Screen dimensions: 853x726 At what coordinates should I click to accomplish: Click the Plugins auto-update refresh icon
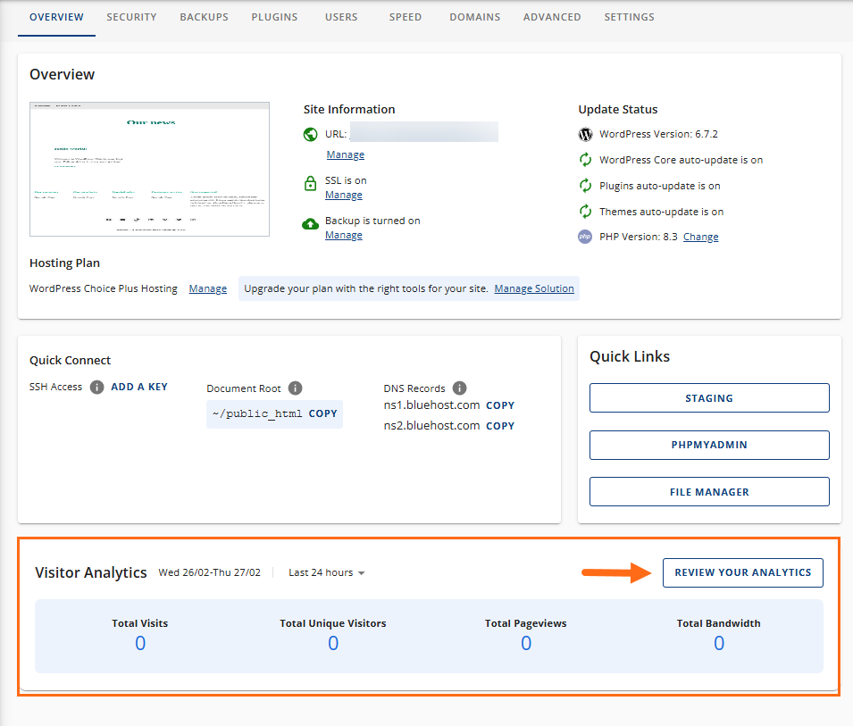coord(585,186)
